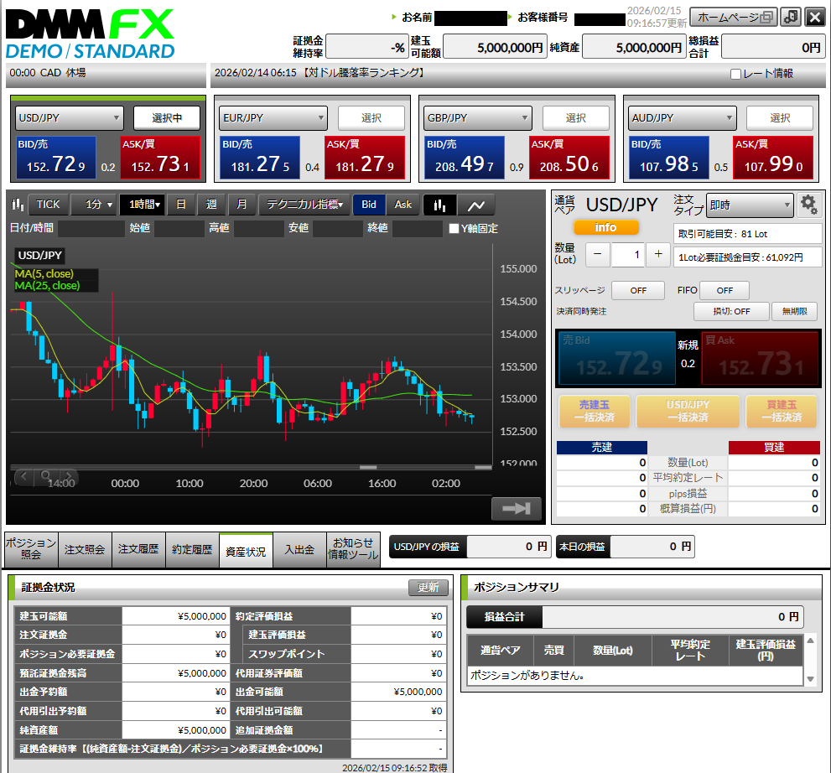Increase lot quantity with plus button
This screenshot has height=773, width=831.
click(x=658, y=254)
